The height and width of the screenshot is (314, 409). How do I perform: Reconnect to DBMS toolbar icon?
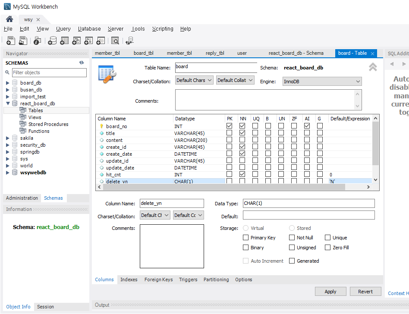pos(129,41)
